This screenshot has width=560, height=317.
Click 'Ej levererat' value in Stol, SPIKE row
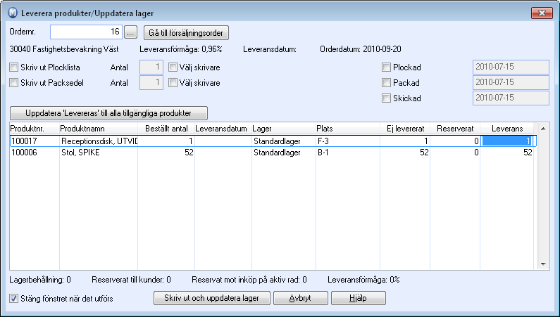coord(405,153)
